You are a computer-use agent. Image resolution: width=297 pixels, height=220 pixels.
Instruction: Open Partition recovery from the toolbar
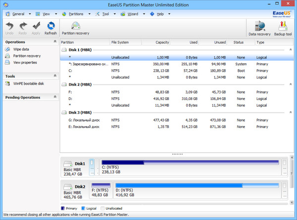pyautogui.click(x=75, y=28)
